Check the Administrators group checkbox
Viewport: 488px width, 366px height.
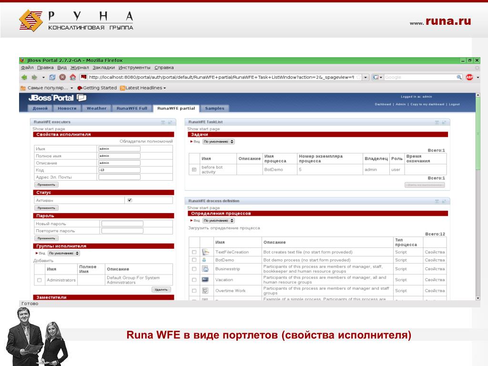pos(40,280)
